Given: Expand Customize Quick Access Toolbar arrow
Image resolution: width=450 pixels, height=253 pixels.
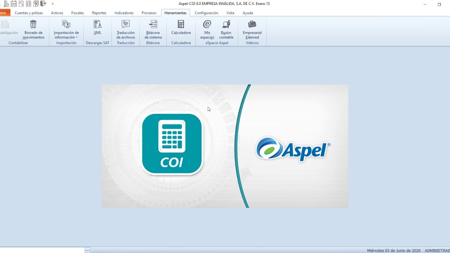Looking at the screenshot, I should click(53, 4).
